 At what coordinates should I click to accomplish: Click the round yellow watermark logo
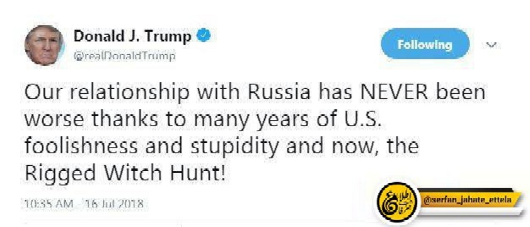[398, 202]
